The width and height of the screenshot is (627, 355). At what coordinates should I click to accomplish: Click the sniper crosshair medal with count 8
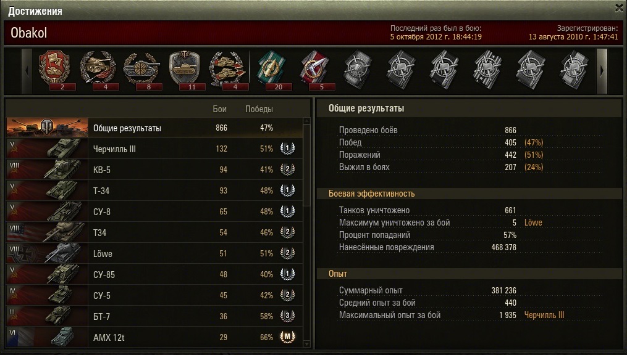coord(141,68)
